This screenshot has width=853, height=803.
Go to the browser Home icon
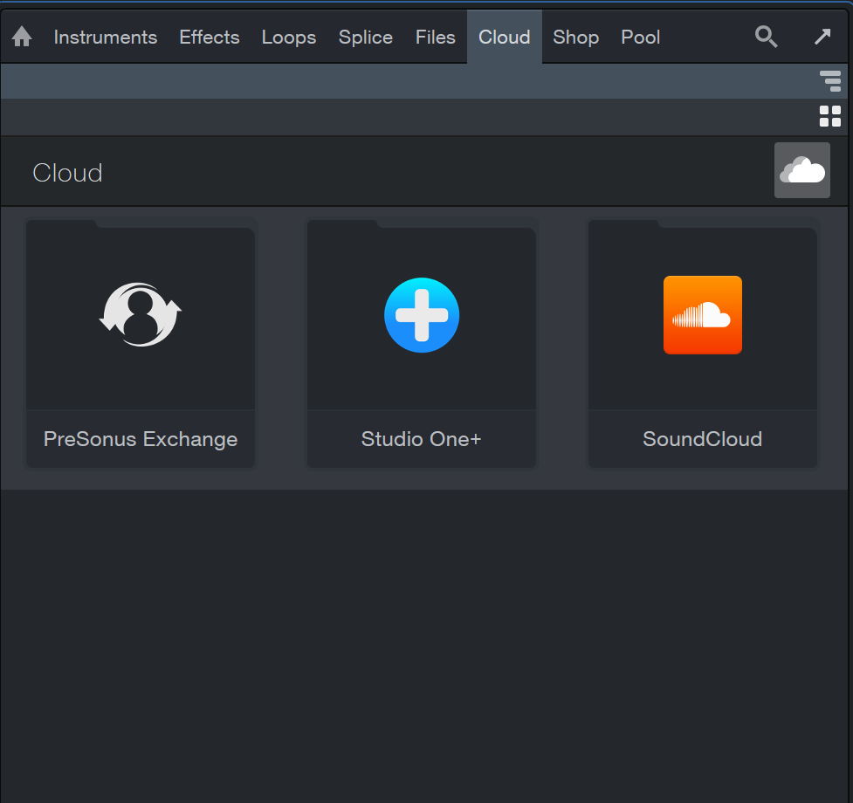click(x=22, y=37)
